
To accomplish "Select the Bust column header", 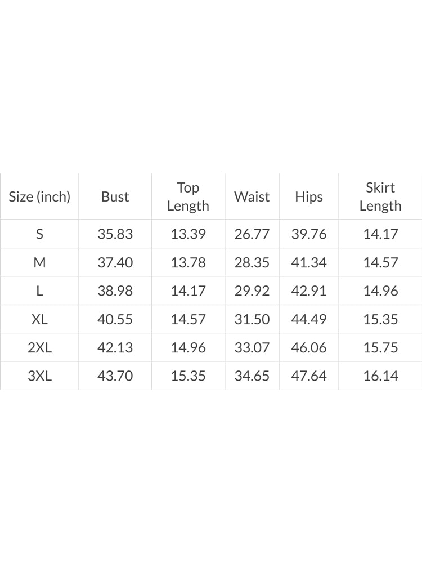I will click(x=115, y=196).
